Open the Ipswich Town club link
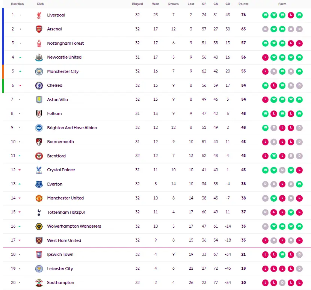 pos(60,254)
